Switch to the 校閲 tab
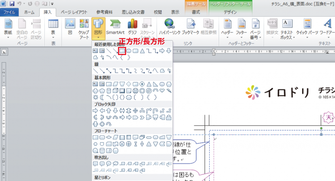 pyautogui.click(x=158, y=12)
